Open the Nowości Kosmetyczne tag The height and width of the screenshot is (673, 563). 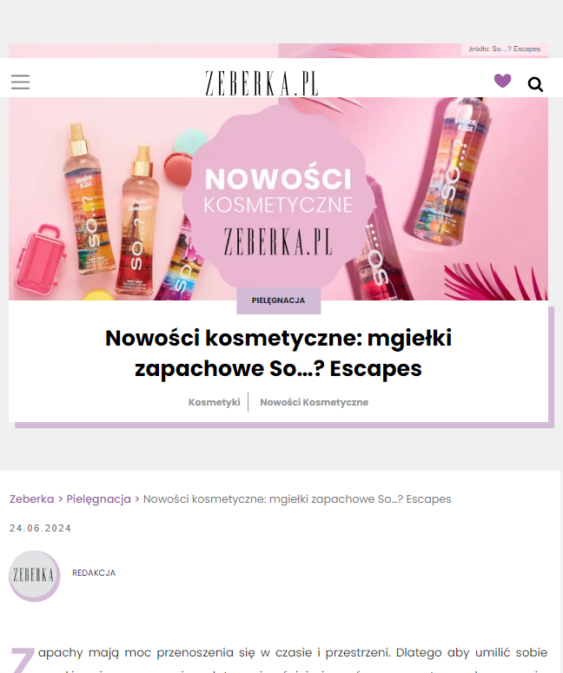coord(314,402)
